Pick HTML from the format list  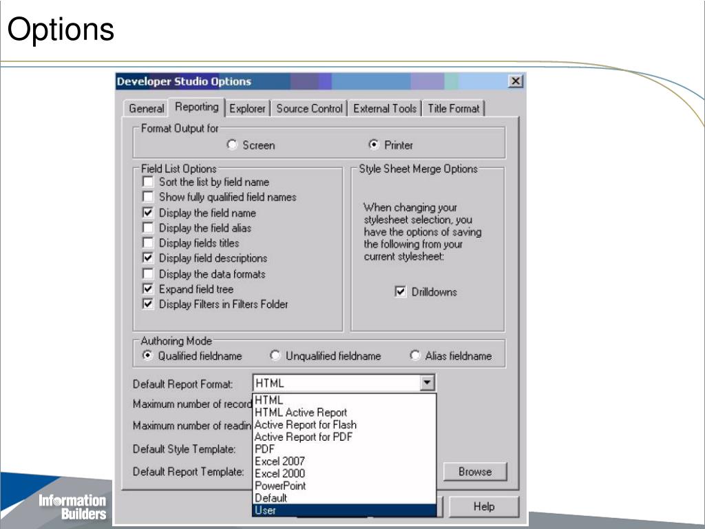(x=344, y=400)
